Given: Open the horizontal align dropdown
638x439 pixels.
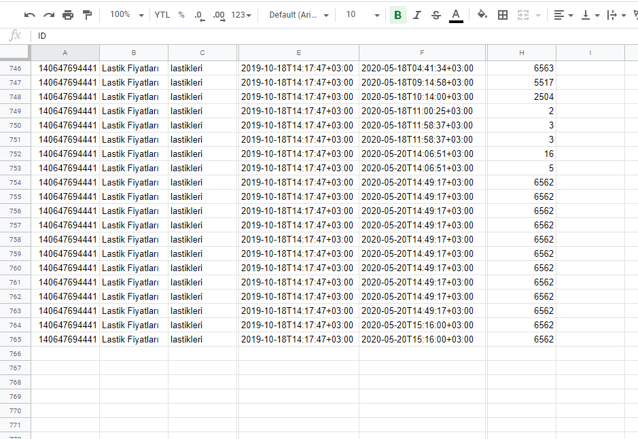Looking at the screenshot, I should point(563,15).
